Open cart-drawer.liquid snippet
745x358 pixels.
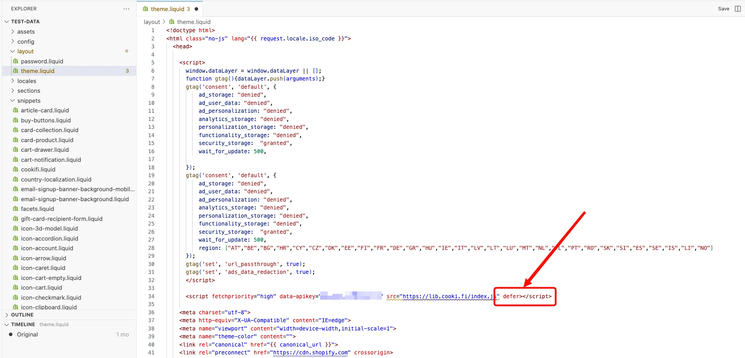pos(45,150)
